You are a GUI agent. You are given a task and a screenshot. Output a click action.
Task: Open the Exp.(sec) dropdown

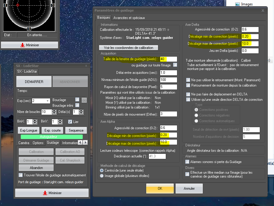(x=47, y=101)
